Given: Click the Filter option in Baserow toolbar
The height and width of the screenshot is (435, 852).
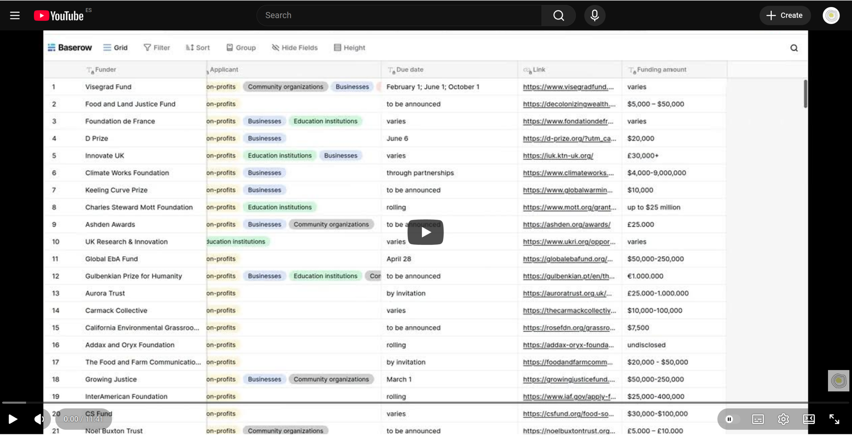Looking at the screenshot, I should (x=157, y=48).
